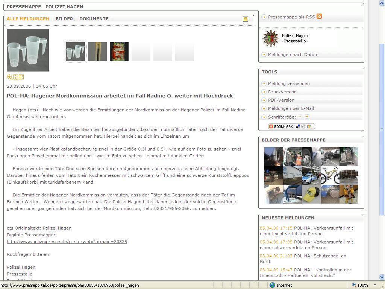Image resolution: width=385 pixels, height=289 pixels.
Task: Open the zoom level dropdown arrow
Action: click(x=375, y=285)
